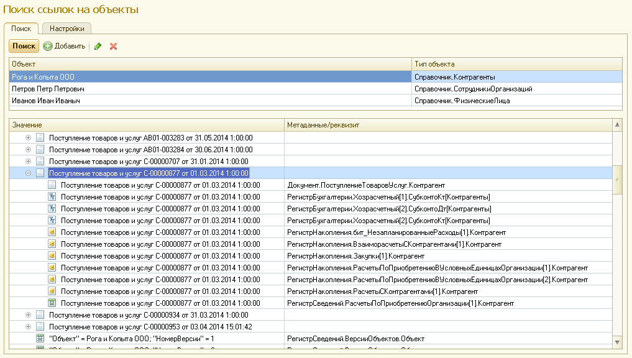Click scrollbar down arrow in results list
The height and width of the screenshot is (358, 632).
(617, 342)
